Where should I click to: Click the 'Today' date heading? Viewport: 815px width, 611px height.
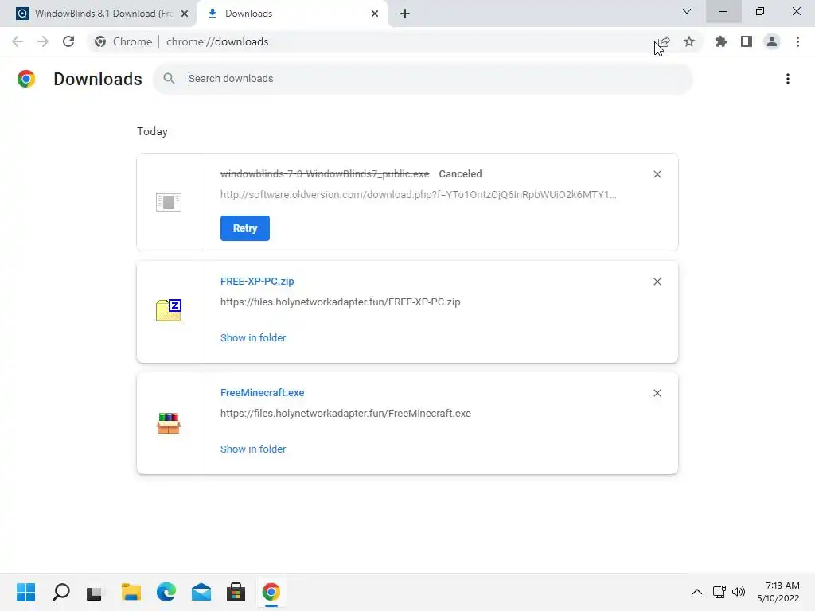152,131
